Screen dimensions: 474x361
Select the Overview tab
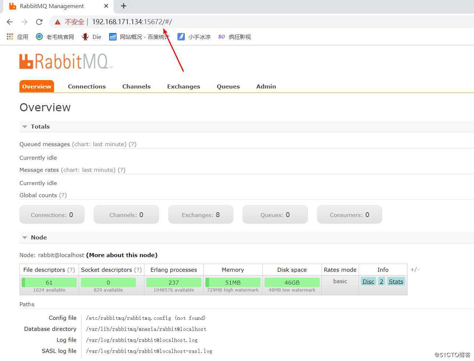[37, 86]
